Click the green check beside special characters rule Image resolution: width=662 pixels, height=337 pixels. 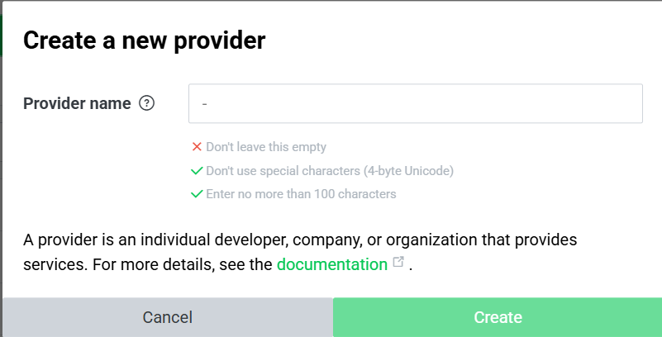[197, 171]
